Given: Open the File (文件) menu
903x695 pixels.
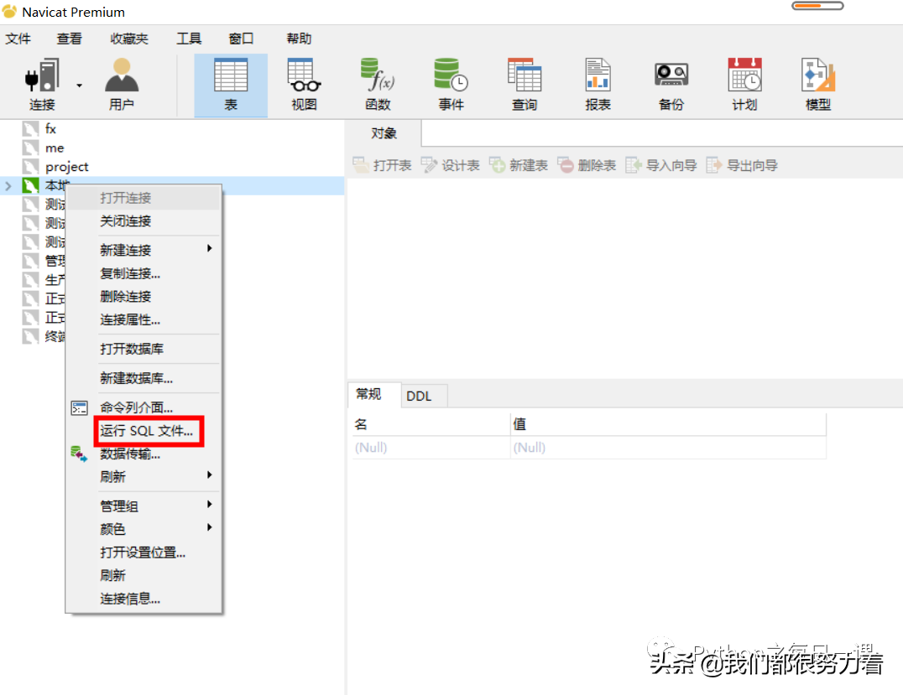Looking at the screenshot, I should (x=18, y=39).
